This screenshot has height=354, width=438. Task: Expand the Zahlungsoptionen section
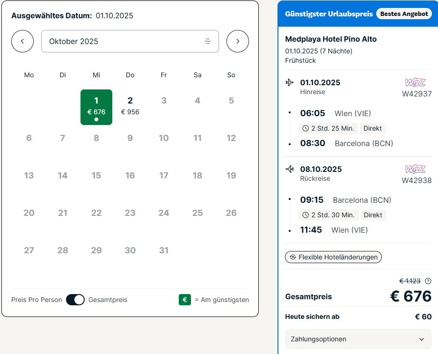point(358,339)
